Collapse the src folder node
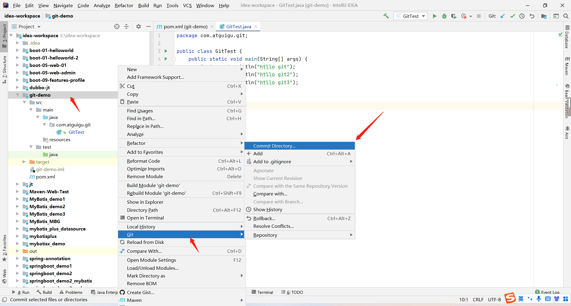 [x=24, y=102]
